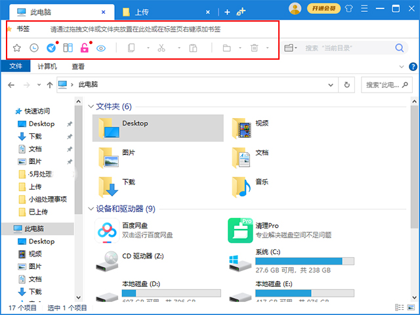
Task: Click the scissors cut icon
Action: tap(161, 48)
